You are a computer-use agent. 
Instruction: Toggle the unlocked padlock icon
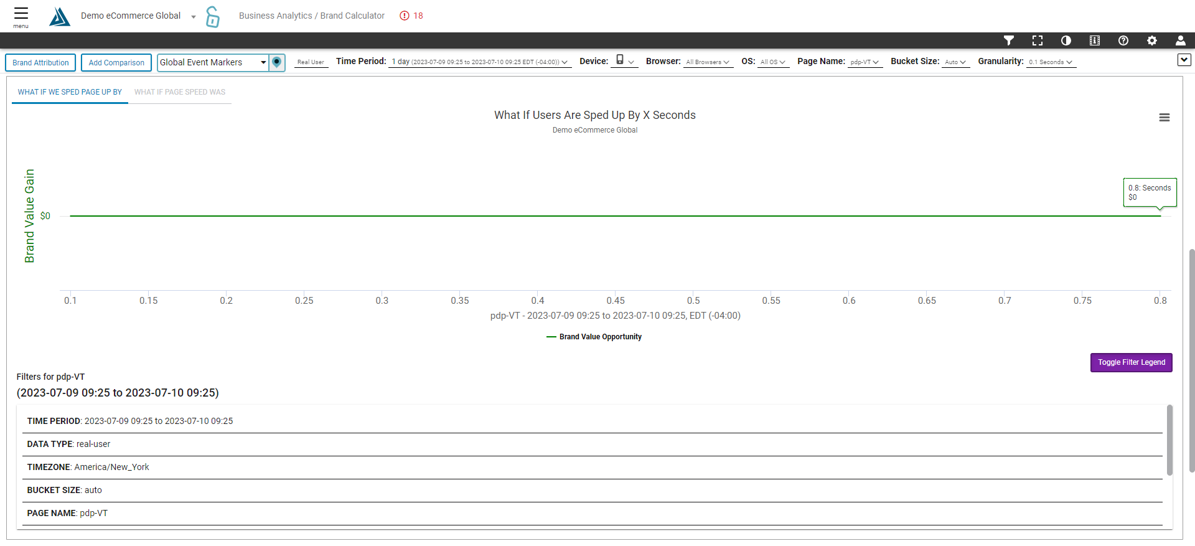[x=213, y=16]
